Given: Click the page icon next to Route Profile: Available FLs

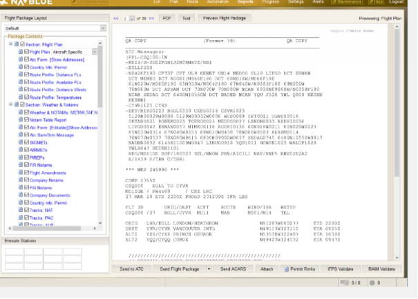Looking at the screenshot, I should [x=21, y=81].
